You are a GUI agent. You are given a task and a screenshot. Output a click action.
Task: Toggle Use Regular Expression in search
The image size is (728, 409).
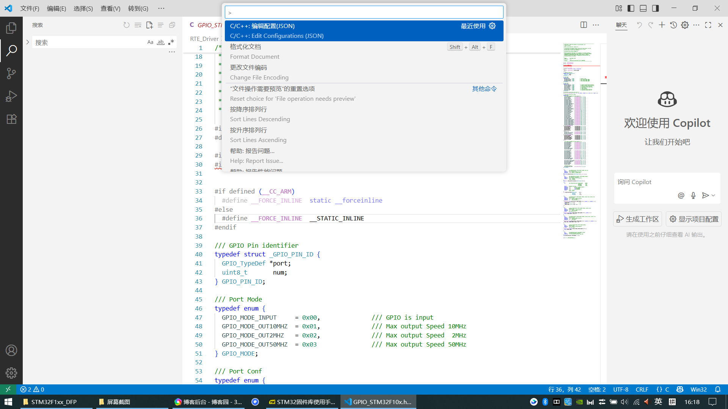click(x=171, y=42)
